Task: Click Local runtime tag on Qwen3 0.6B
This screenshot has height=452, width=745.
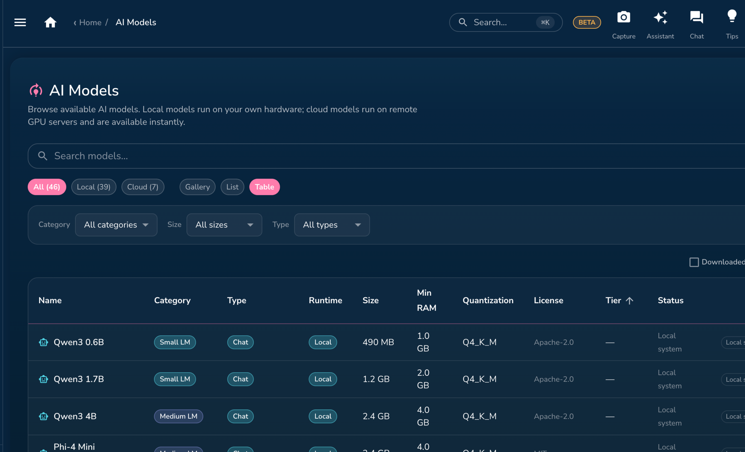Action: click(323, 342)
